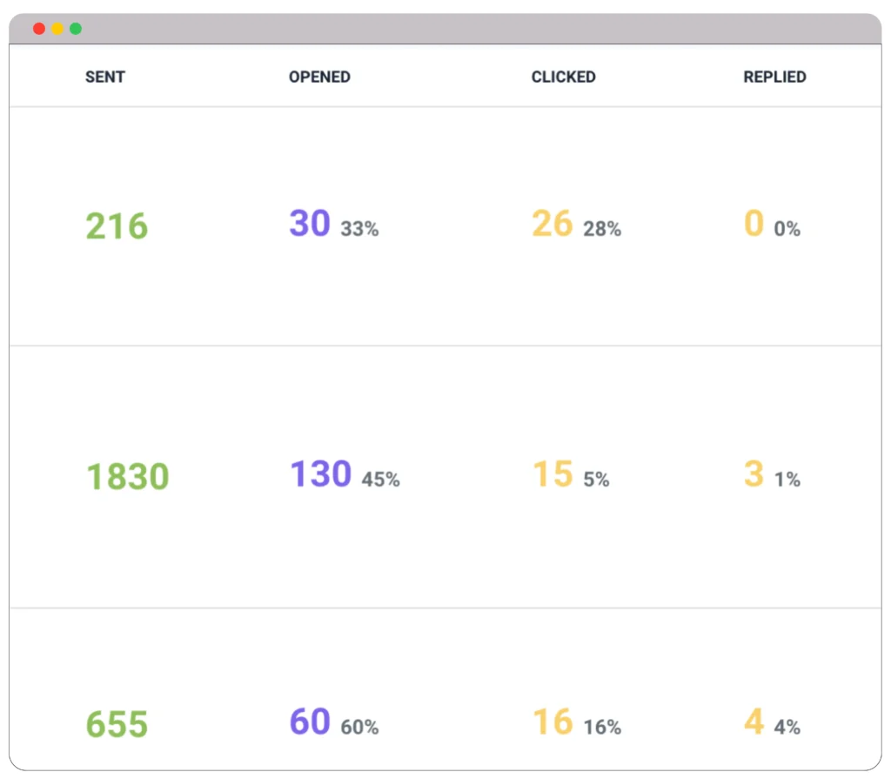This screenshot has height=779, width=891.
Task: Select the sent count 1830
Action: pyautogui.click(x=127, y=475)
